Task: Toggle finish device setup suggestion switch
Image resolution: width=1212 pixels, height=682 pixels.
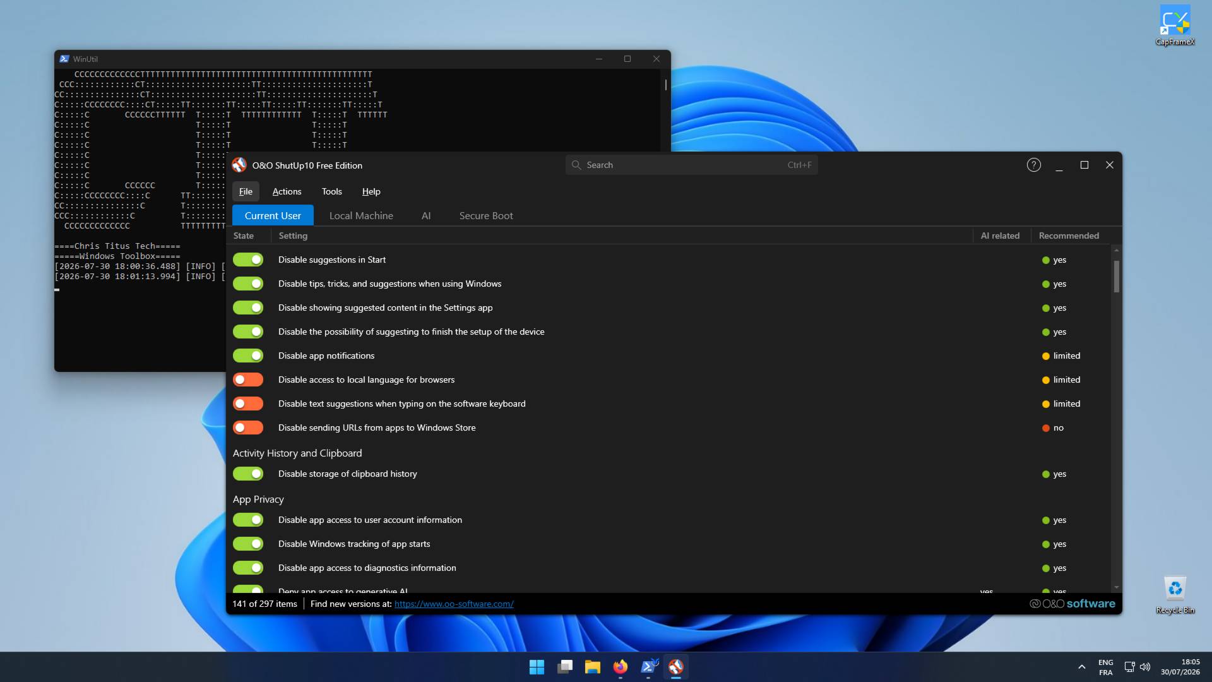Action: coord(248,332)
